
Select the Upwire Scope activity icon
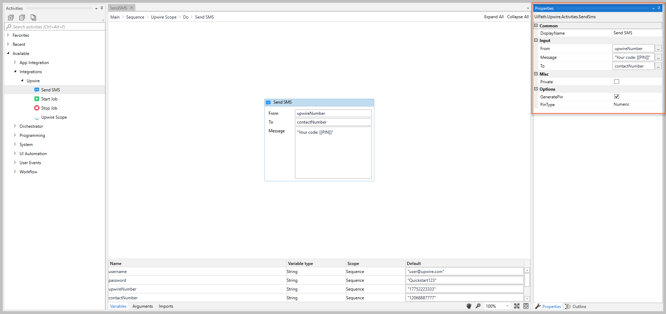click(37, 118)
